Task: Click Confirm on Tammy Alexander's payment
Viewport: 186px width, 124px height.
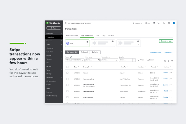Action: click(x=166, y=85)
